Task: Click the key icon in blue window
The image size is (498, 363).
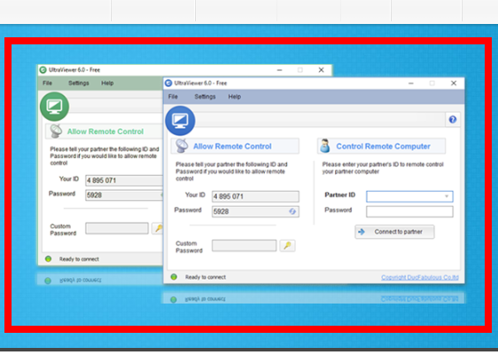Action: (x=287, y=246)
